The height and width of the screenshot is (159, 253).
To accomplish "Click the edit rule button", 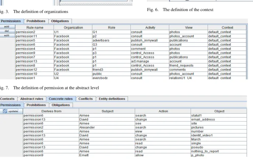I will 7,35.
